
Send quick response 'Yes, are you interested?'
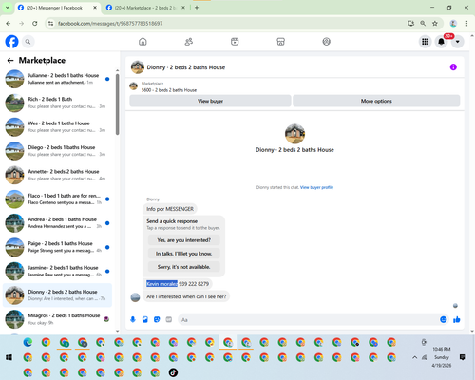click(x=183, y=240)
